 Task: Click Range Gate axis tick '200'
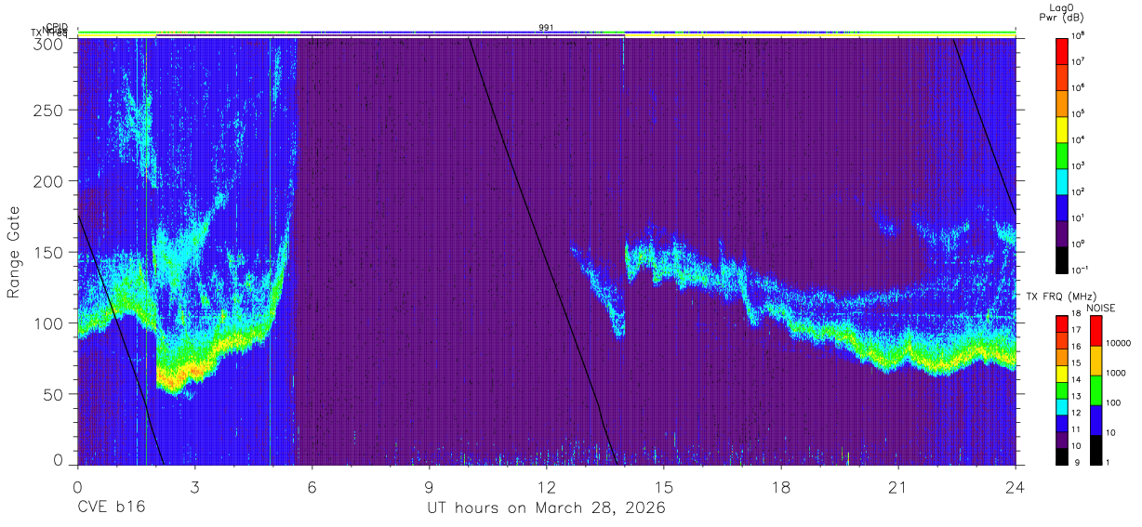click(x=49, y=181)
